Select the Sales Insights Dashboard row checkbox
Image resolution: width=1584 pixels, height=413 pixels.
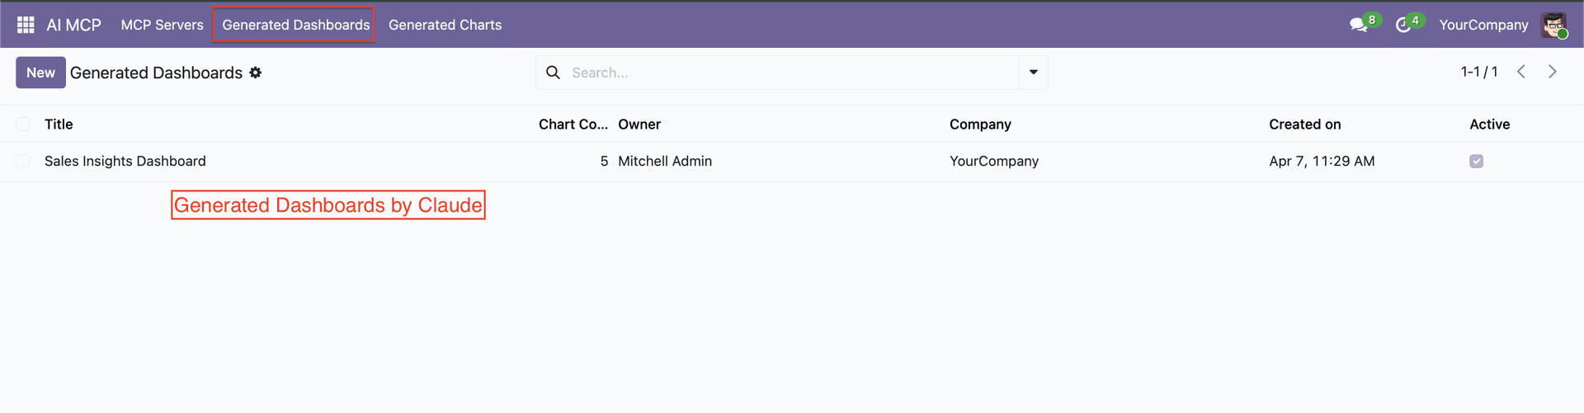[23, 162]
